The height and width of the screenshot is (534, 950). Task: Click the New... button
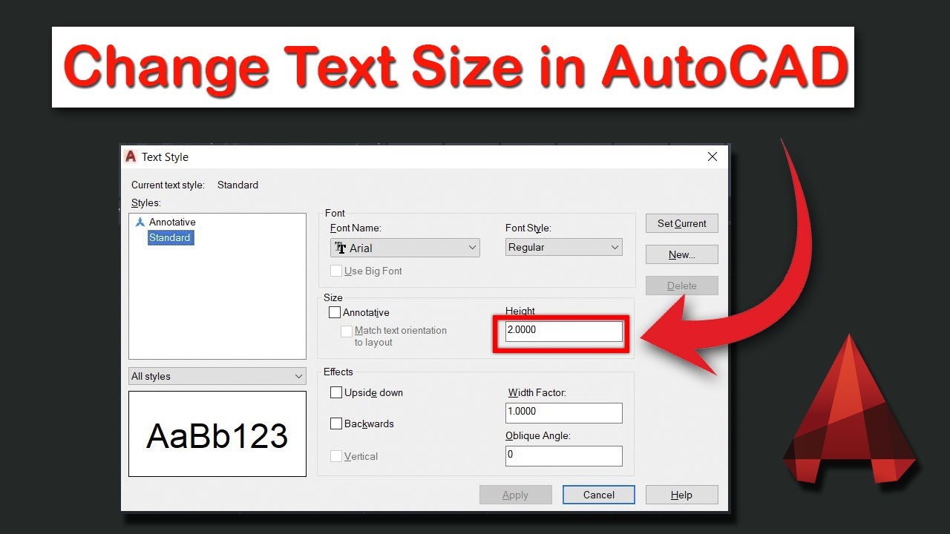click(x=682, y=254)
